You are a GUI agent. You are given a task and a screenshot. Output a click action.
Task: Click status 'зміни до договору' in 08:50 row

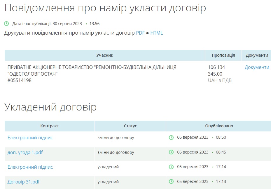pos(116,138)
